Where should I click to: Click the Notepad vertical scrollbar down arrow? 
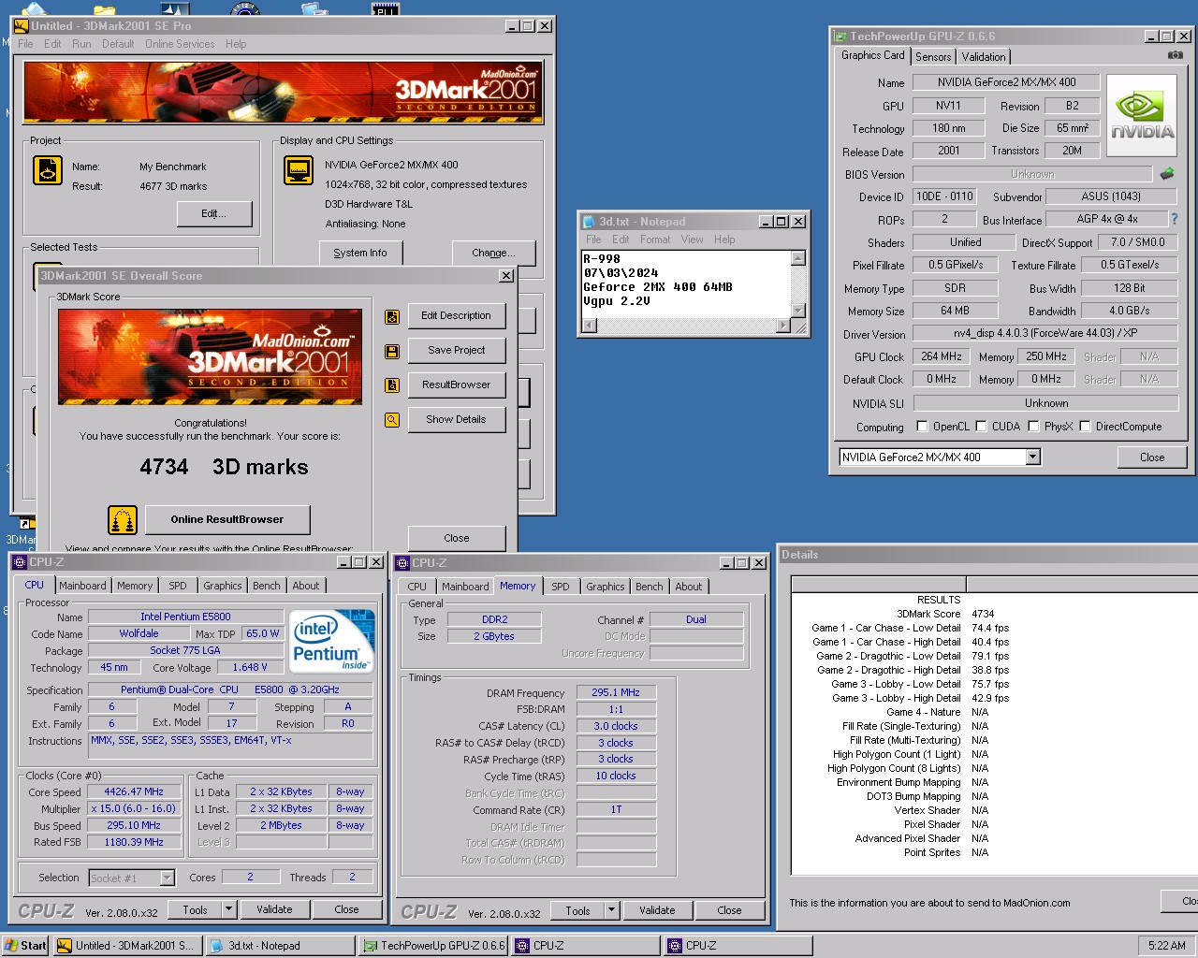click(798, 311)
